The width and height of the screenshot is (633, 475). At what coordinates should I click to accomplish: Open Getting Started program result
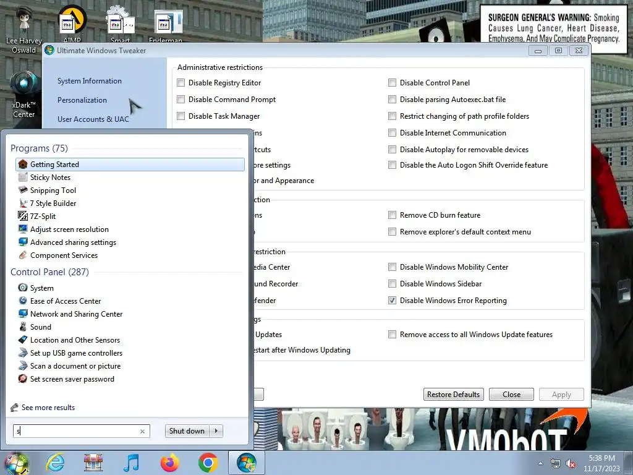pos(130,165)
